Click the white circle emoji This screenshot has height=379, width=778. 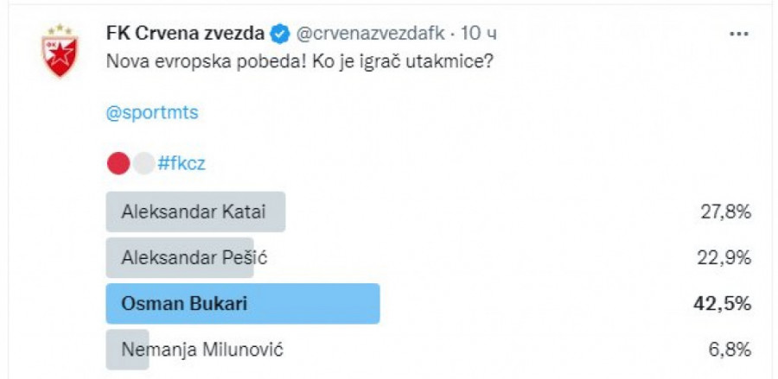143,163
